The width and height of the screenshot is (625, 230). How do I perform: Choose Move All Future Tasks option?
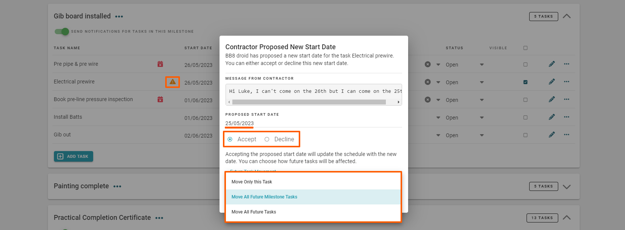253,212
